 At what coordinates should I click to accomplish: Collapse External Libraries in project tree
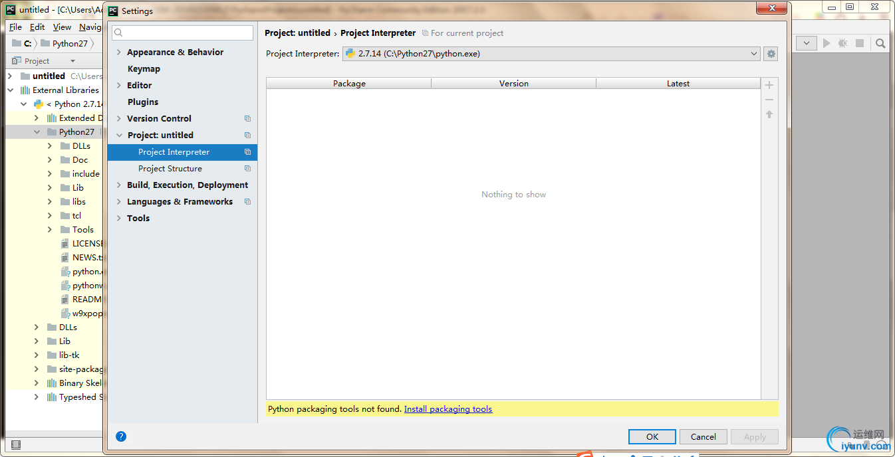click(11, 90)
